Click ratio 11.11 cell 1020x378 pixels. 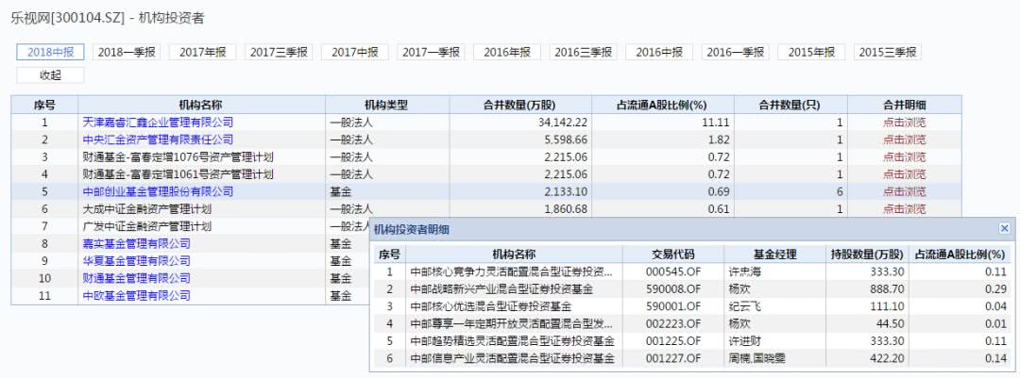[718, 123]
